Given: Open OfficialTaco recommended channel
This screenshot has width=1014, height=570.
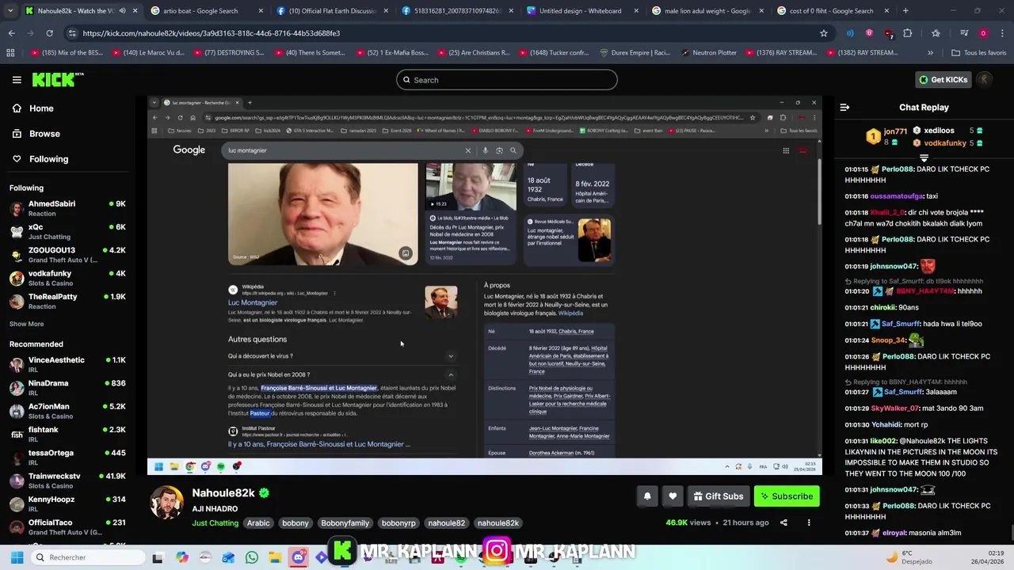Looking at the screenshot, I should tap(67, 527).
